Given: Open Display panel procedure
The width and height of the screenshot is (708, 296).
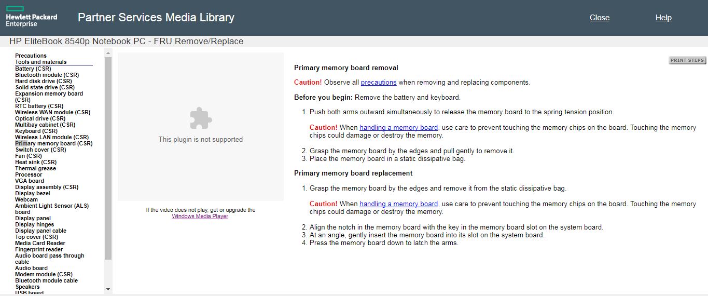Looking at the screenshot, I should pos(33,218).
